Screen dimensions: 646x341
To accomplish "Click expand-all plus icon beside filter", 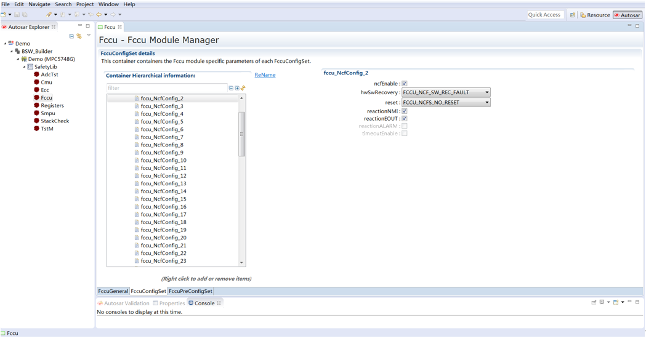I will click(x=237, y=88).
